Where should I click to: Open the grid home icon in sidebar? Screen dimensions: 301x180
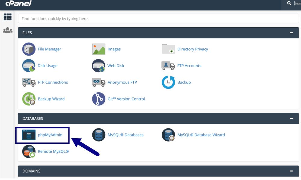click(8, 17)
